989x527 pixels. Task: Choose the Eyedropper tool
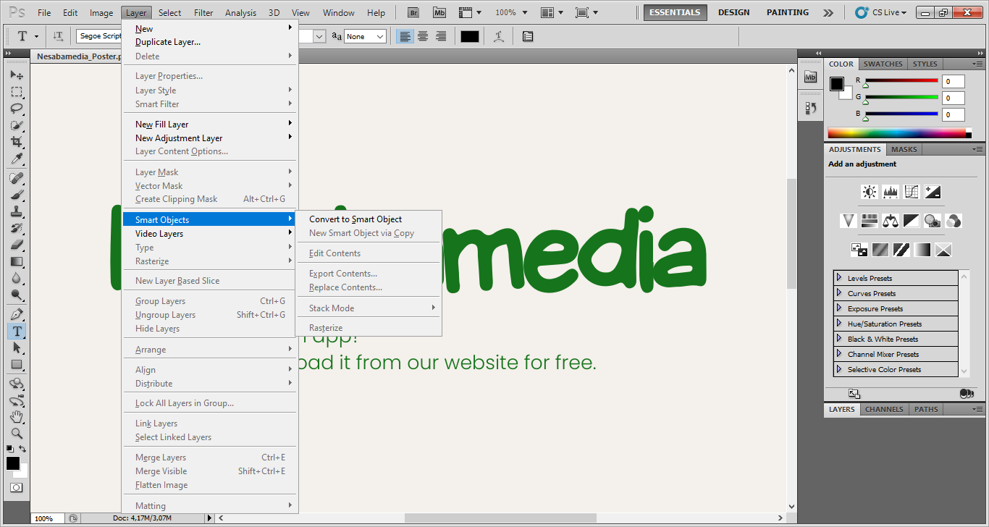(x=16, y=159)
